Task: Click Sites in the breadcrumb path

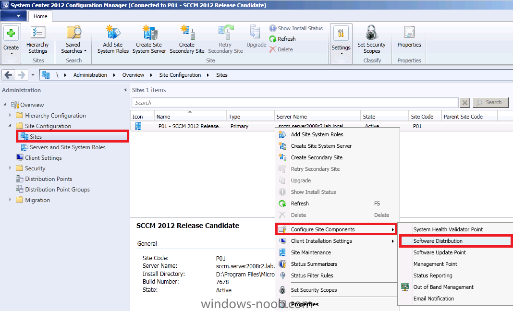Action: coord(221,75)
